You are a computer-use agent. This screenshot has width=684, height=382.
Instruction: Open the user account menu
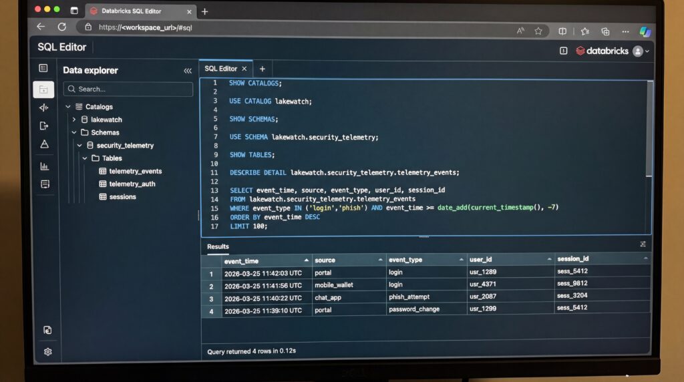click(x=641, y=51)
